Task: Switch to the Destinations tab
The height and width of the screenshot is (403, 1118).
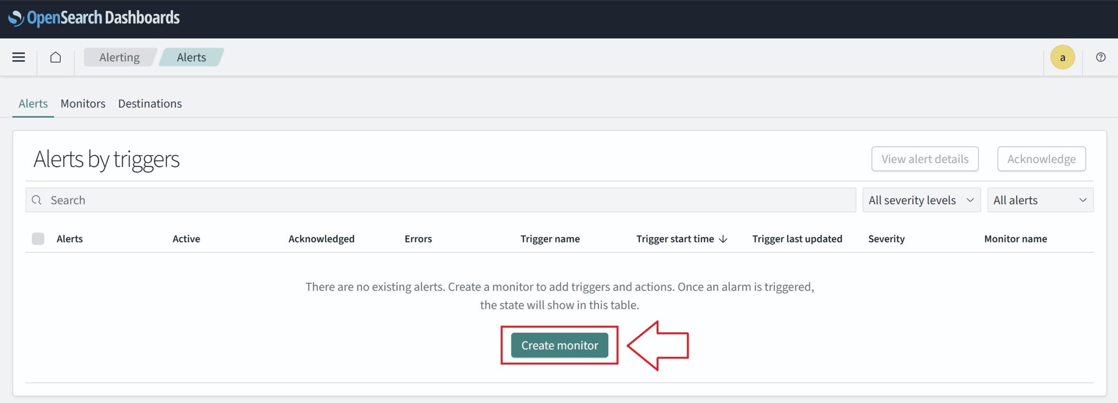Action: [150, 104]
